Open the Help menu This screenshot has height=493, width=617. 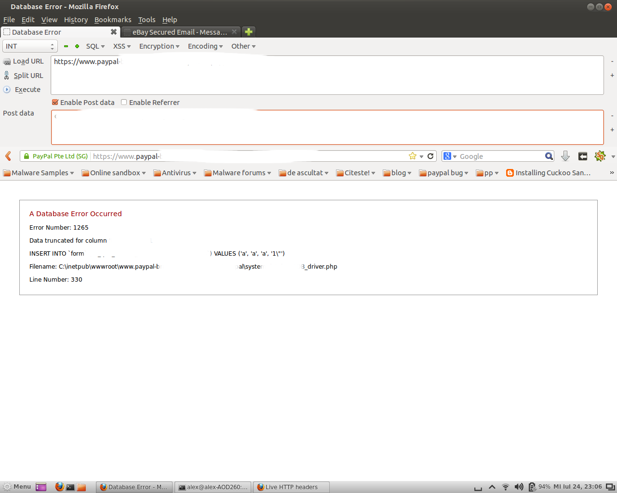click(x=170, y=20)
